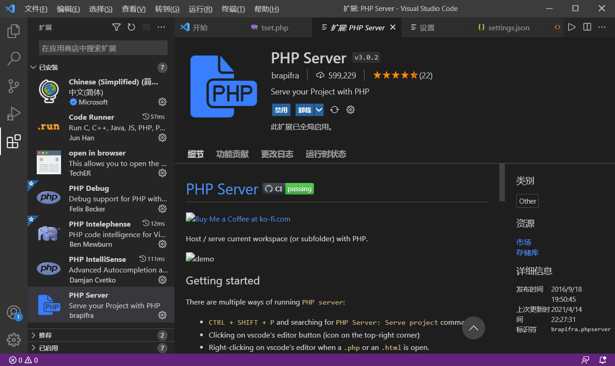Screen dimensions: 615x366
Task: Open the 转到(G) menu
Action: point(167,9)
